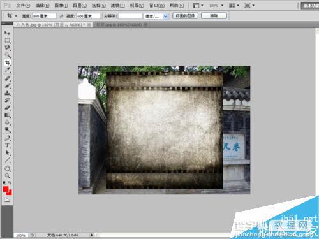Swap width and height values
Image resolution: width=319 pixels, height=239 pixels.
61,16
